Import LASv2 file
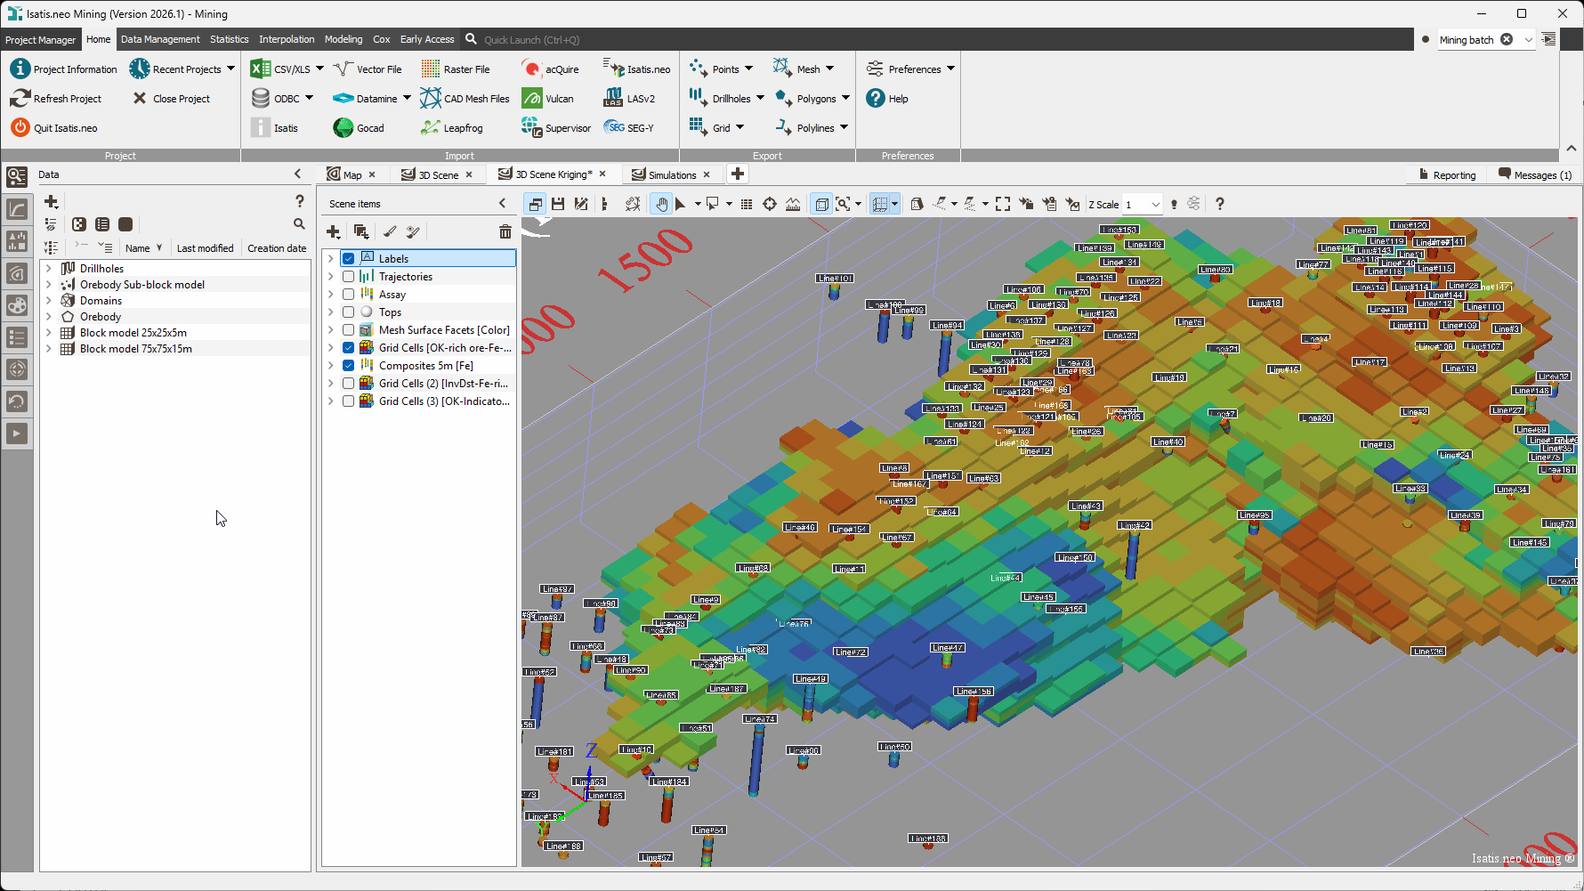Screen dimensions: 1584x891 point(629,99)
